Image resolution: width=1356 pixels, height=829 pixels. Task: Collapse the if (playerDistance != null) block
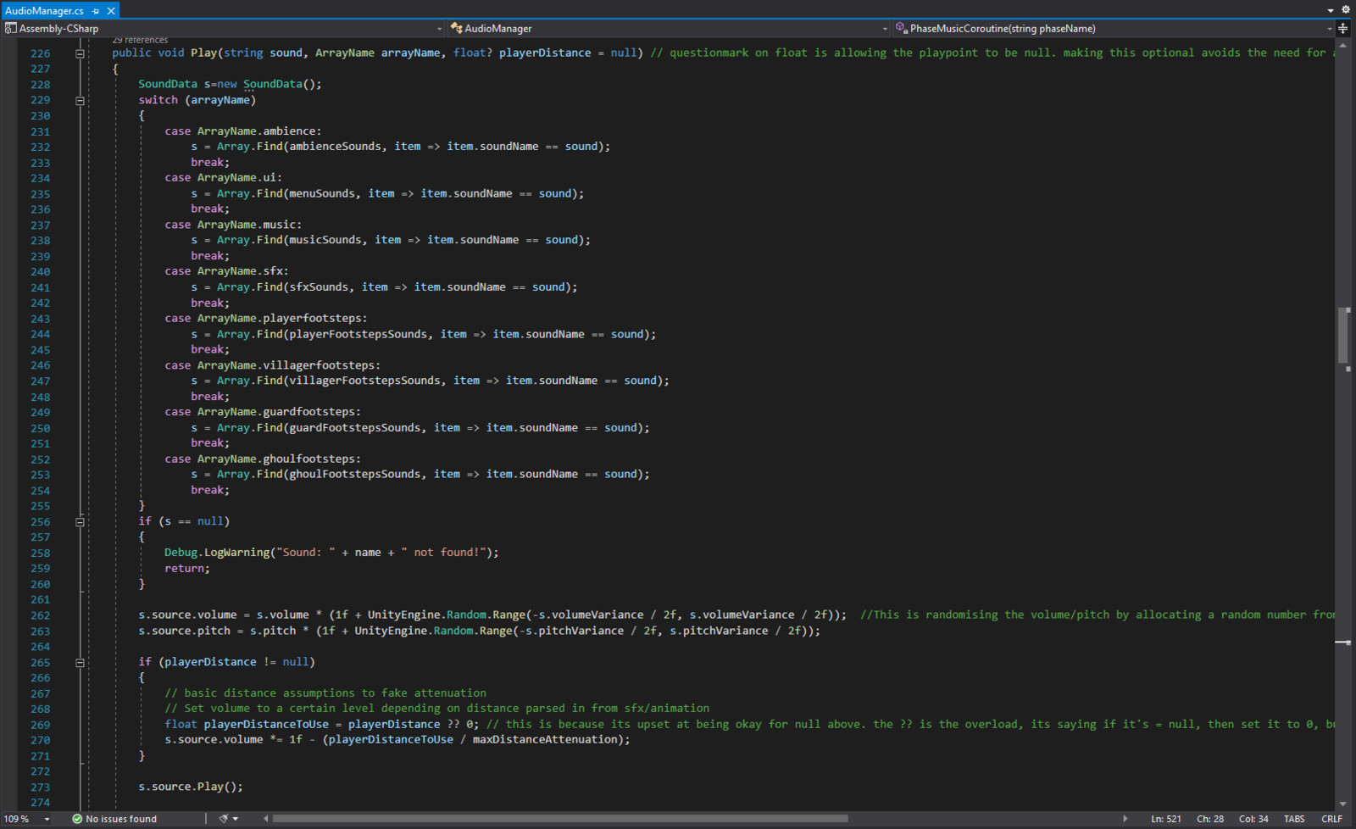[x=80, y=663]
